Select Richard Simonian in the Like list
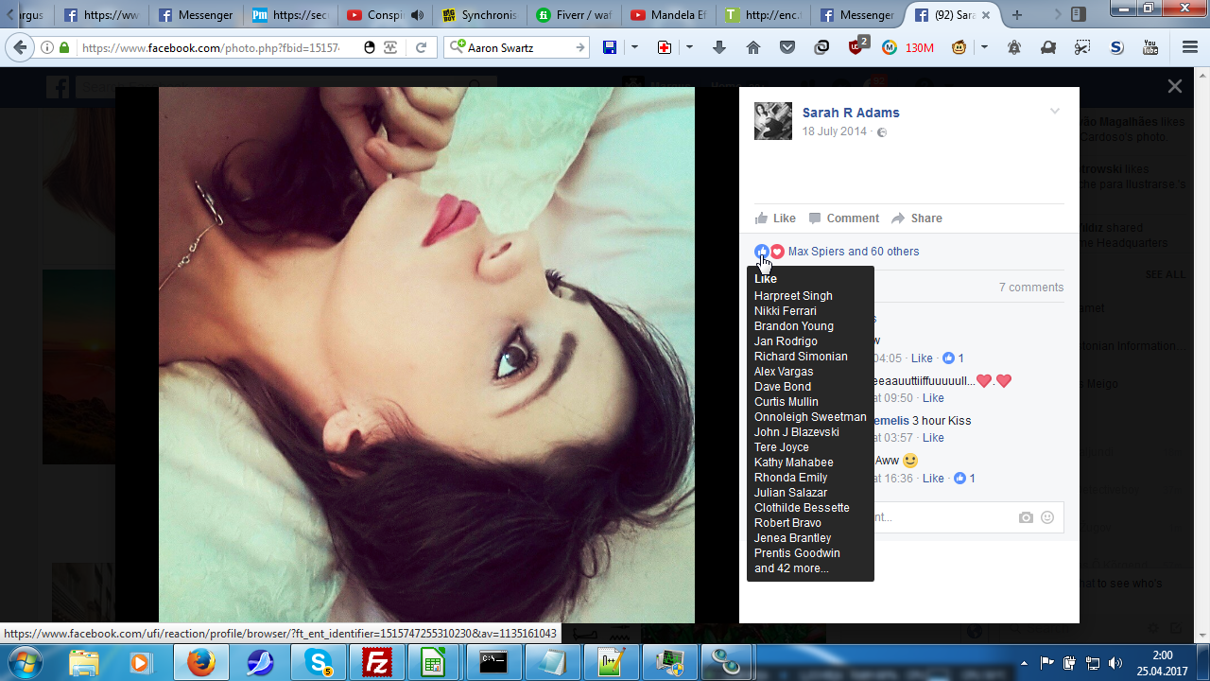This screenshot has height=681, width=1210. 801,357
